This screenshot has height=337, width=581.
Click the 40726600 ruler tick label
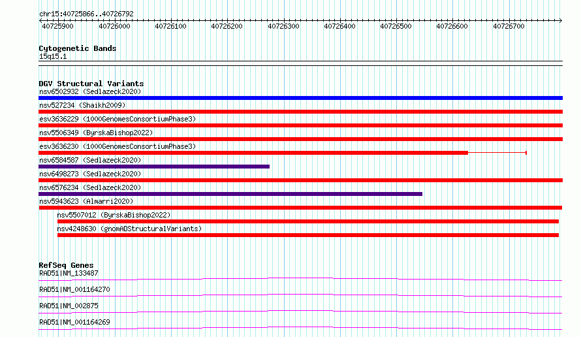click(452, 26)
